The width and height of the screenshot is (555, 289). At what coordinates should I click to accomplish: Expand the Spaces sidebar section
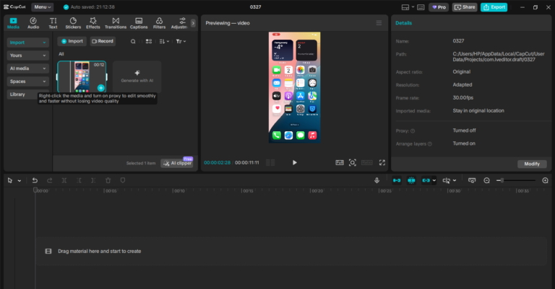[x=27, y=81]
